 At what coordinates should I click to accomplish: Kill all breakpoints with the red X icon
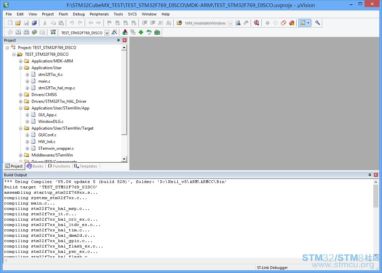292,23
